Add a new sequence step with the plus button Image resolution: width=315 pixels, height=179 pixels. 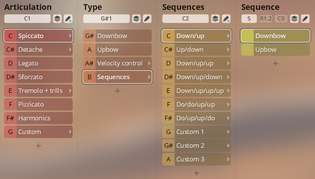(275, 63)
